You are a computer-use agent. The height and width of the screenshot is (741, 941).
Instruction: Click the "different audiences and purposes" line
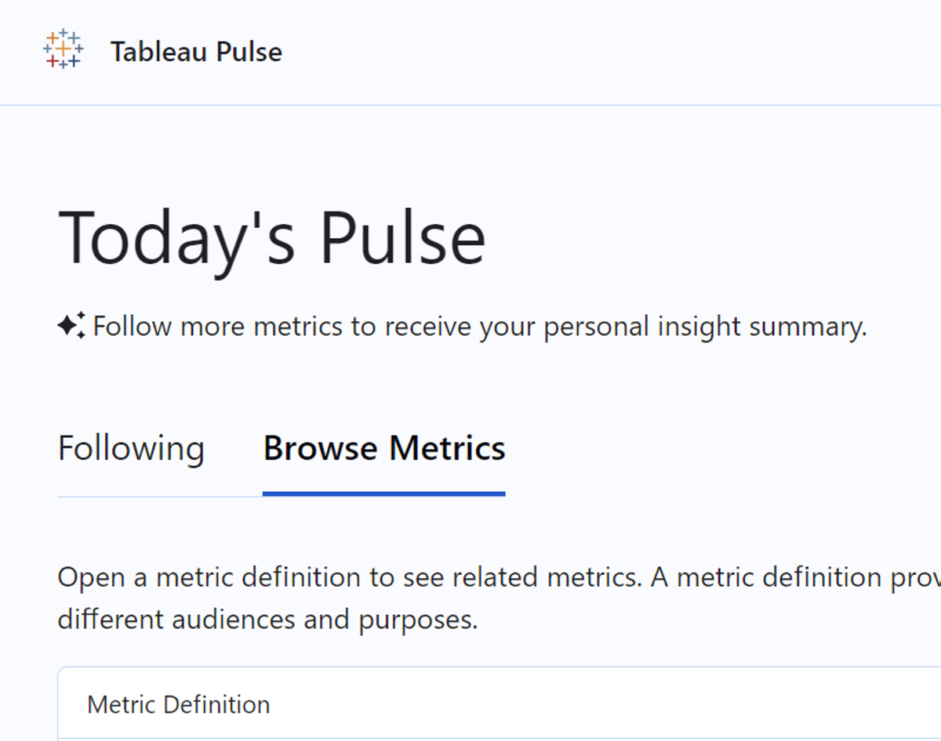click(267, 620)
